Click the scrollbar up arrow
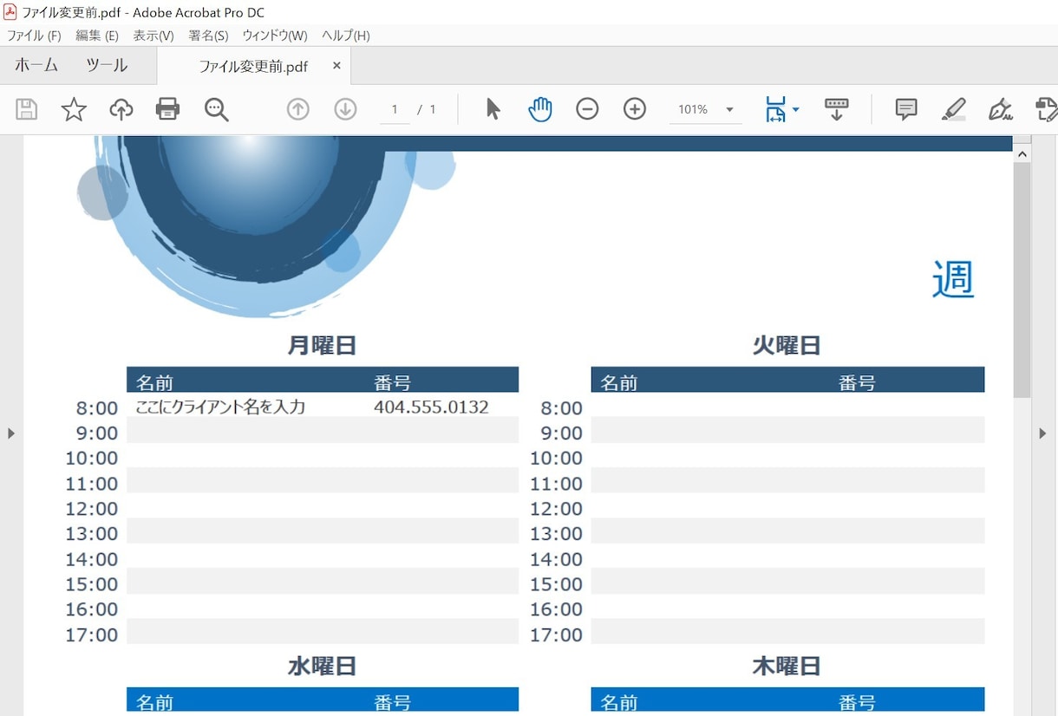The height and width of the screenshot is (716, 1058). point(1022,153)
